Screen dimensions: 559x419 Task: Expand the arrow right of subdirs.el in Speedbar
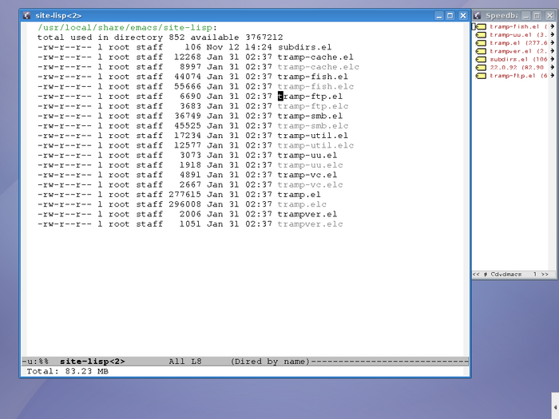pos(552,59)
